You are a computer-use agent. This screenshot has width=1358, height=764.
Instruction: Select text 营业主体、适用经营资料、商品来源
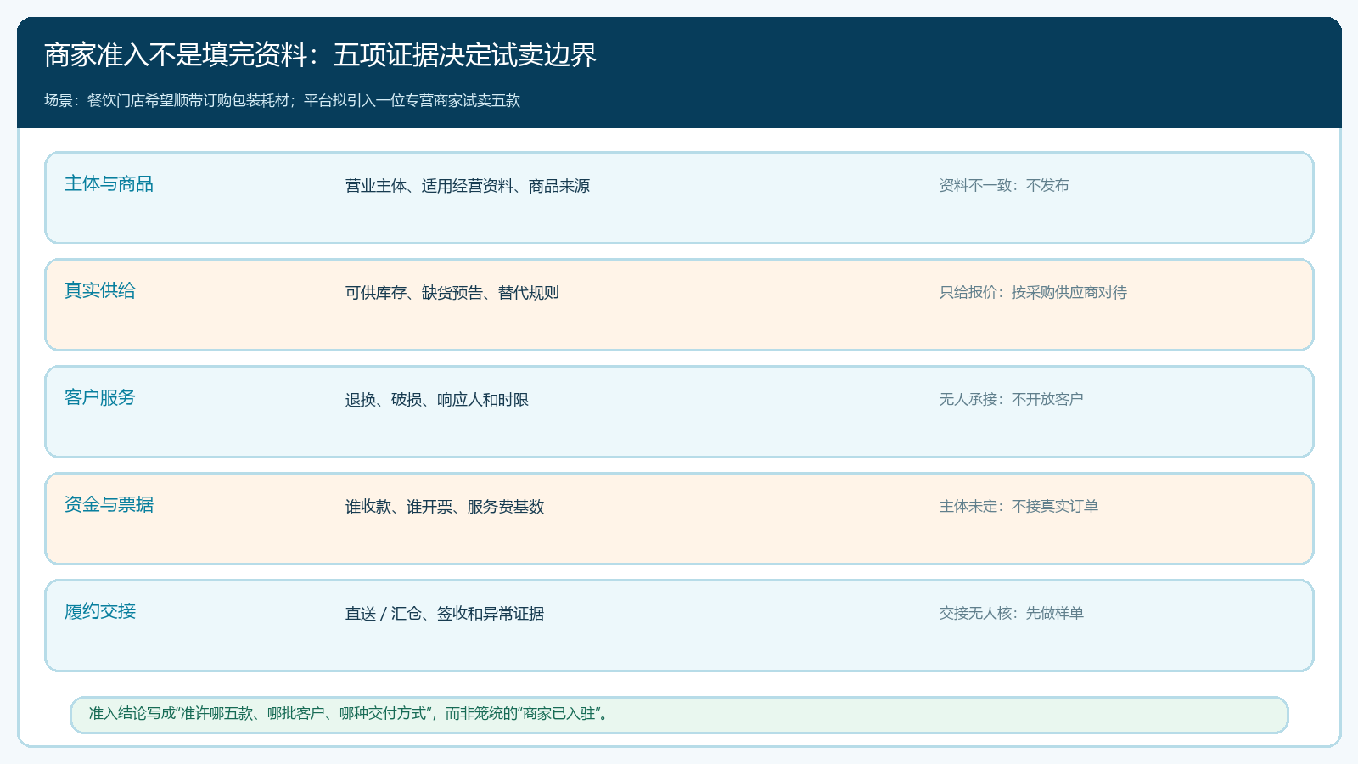468,186
